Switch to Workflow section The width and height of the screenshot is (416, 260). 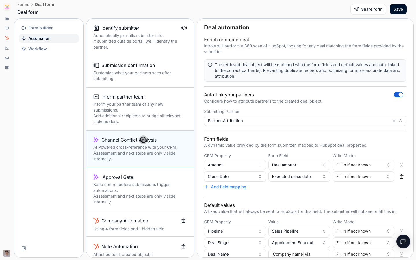click(49, 49)
